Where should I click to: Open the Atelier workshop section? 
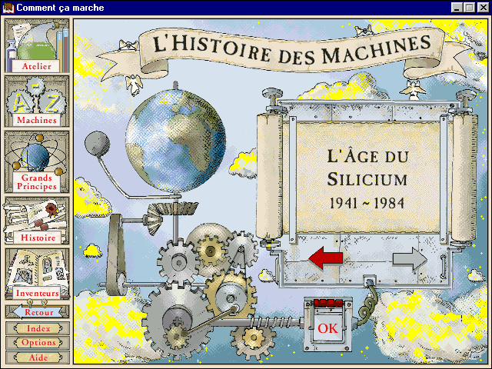(x=37, y=46)
